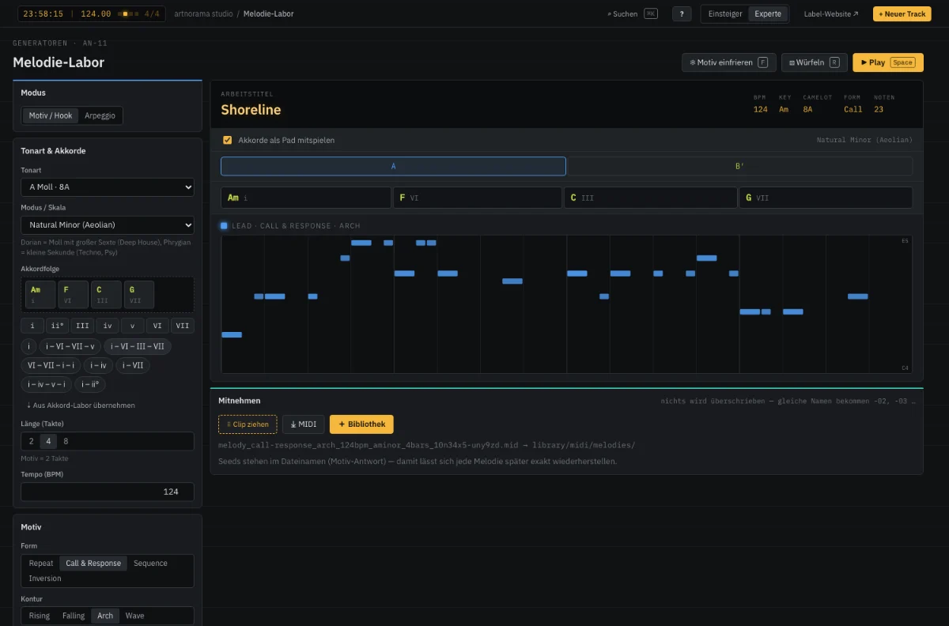Set the contour to Rising
The width and height of the screenshot is (949, 626).
point(40,616)
